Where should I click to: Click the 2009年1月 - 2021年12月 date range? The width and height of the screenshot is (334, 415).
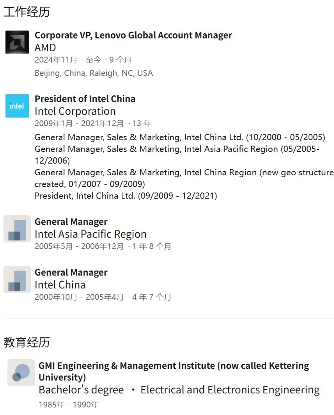click(79, 123)
